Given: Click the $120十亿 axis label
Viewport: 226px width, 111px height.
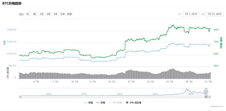Looking at the screenshot, I should (x=12, y=54).
